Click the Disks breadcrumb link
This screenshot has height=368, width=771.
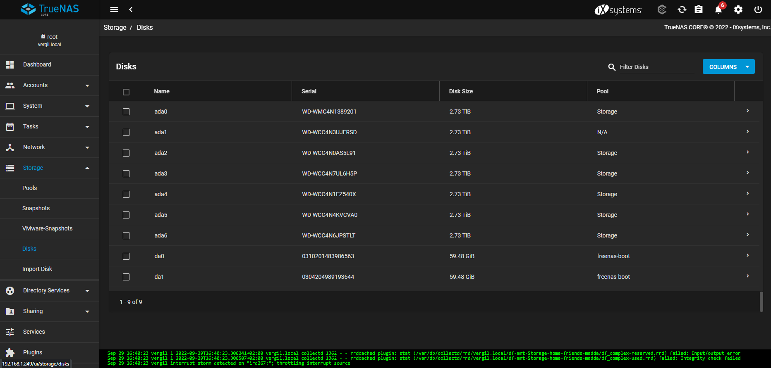[145, 27]
